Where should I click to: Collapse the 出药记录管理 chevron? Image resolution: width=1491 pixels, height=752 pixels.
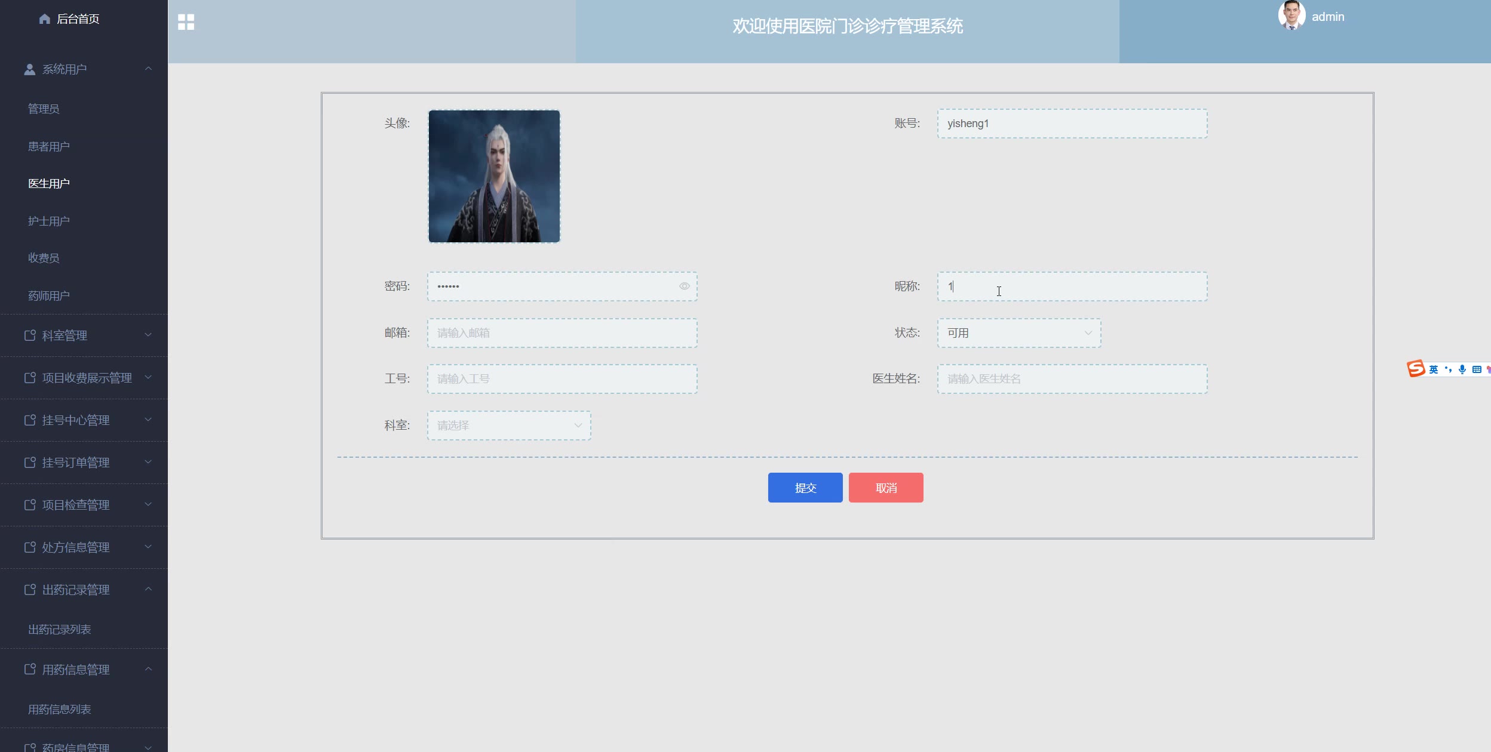click(x=148, y=589)
